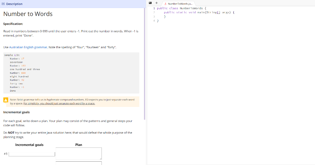Click the 'Plan' column header

[78, 145]
